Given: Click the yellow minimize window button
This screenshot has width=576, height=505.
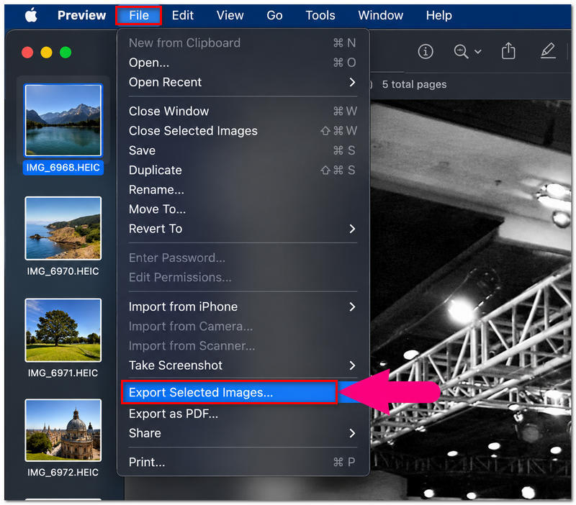Looking at the screenshot, I should tap(47, 53).
